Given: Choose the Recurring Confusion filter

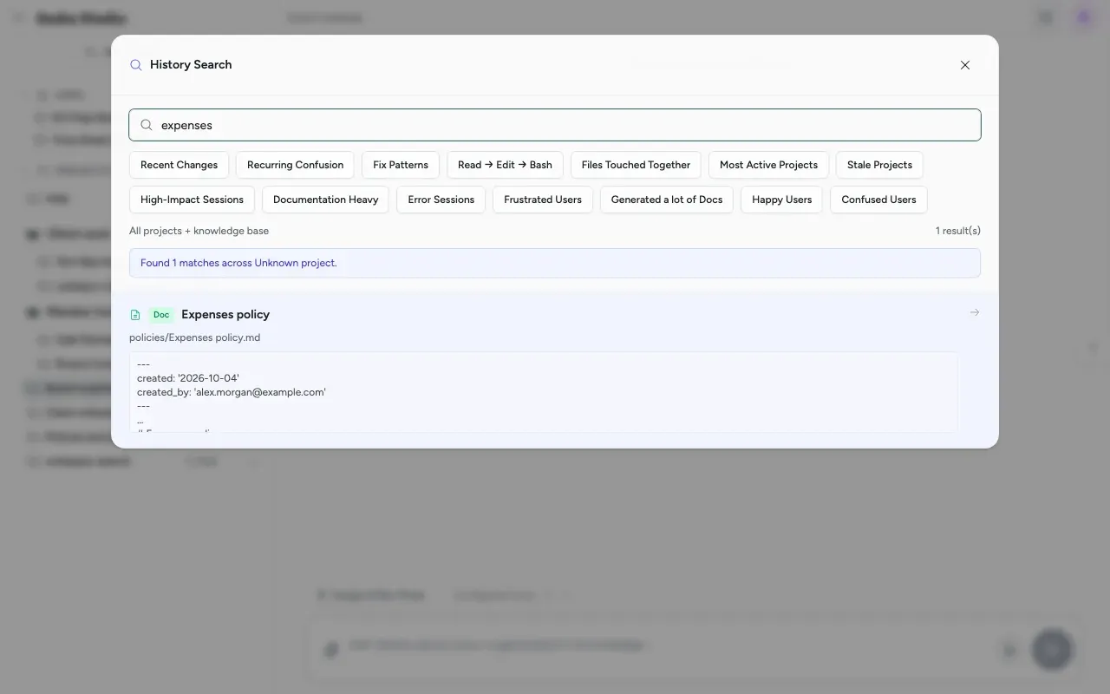Looking at the screenshot, I should coord(295,165).
